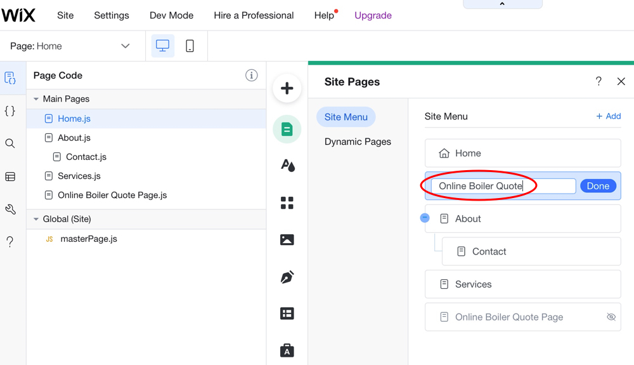Screen dimensions: 634x365
Task: Open the developer tools wrench icon
Action: (10, 209)
